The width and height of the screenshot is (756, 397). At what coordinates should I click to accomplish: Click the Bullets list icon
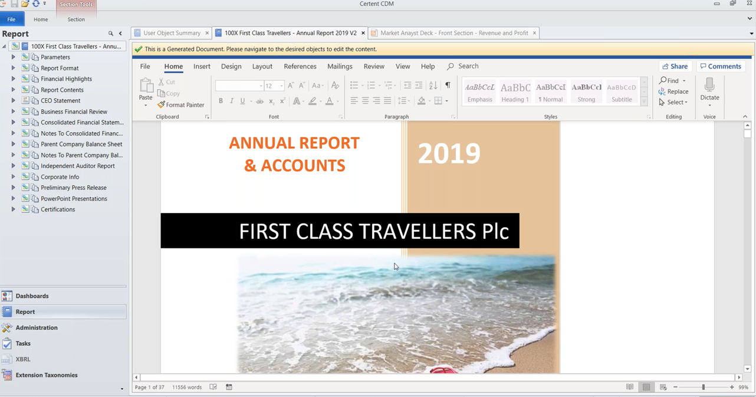point(354,86)
